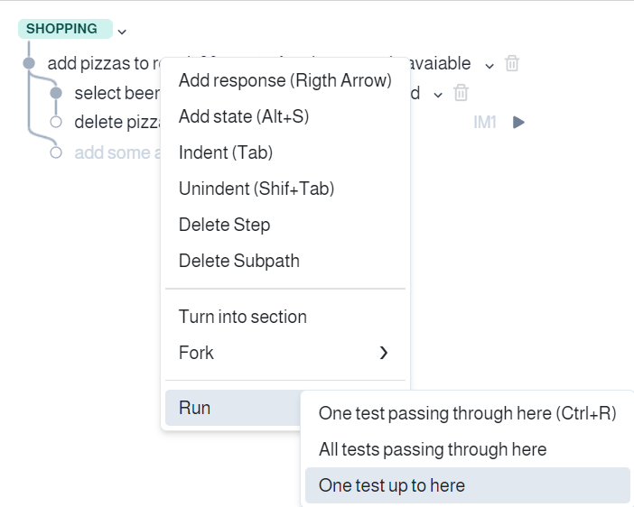Image resolution: width=634 pixels, height=507 pixels.
Task: Click hollow node circle beside delete pizza
Action: 56,122
